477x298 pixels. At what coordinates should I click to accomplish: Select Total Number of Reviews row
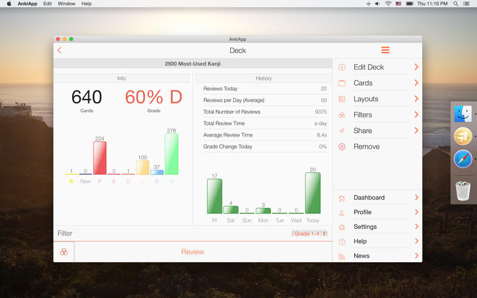[265, 112]
